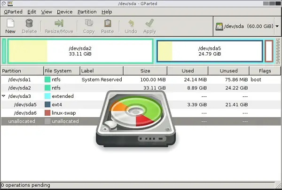Click the Apply all operations icon
This screenshot has height=190, width=282.
[x=149, y=24]
